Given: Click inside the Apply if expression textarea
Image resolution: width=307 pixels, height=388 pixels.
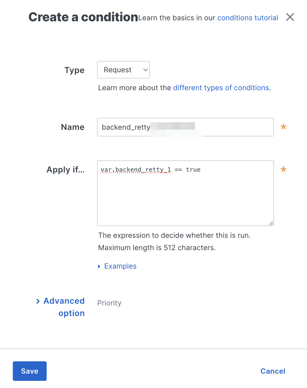Looking at the screenshot, I should coord(185,193).
